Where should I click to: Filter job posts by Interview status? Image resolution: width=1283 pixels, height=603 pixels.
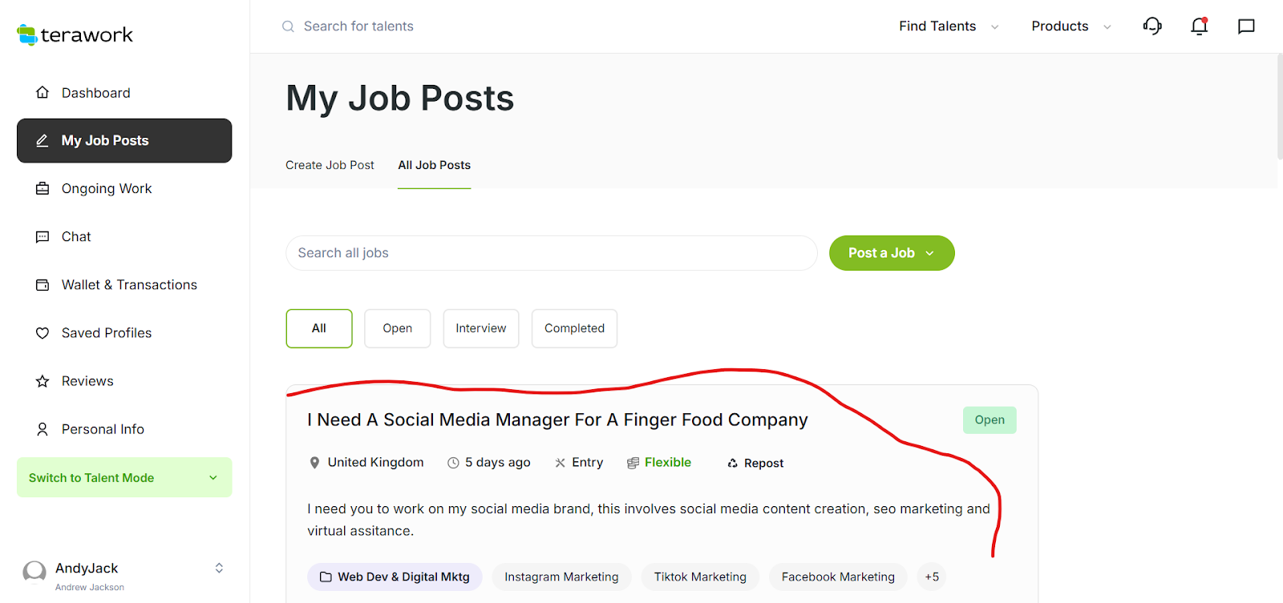coord(480,328)
